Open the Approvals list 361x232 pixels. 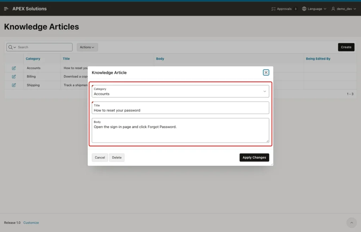point(284,9)
